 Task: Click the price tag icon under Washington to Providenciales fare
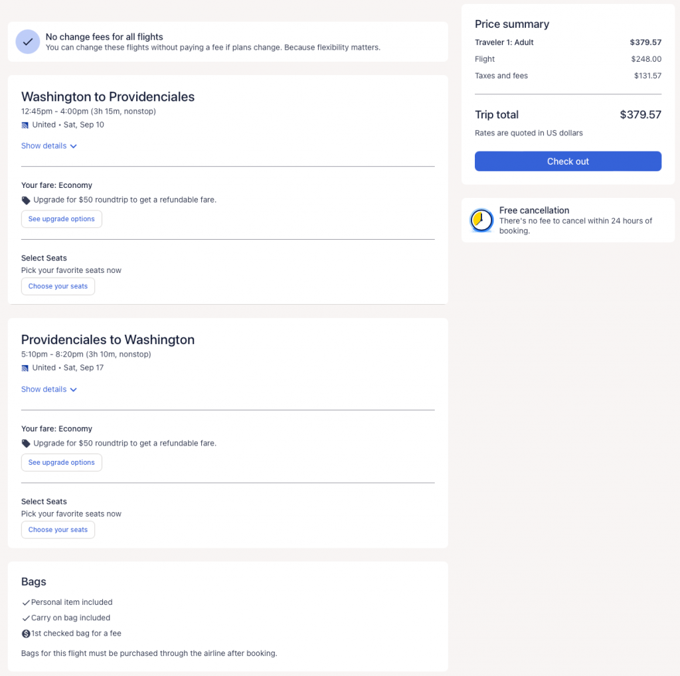(x=26, y=200)
